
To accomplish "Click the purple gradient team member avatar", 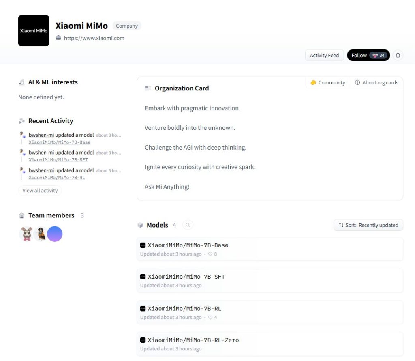I will click(x=55, y=234).
